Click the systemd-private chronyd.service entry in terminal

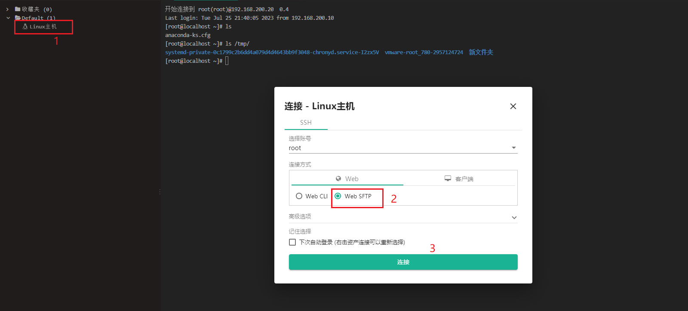pos(272,52)
